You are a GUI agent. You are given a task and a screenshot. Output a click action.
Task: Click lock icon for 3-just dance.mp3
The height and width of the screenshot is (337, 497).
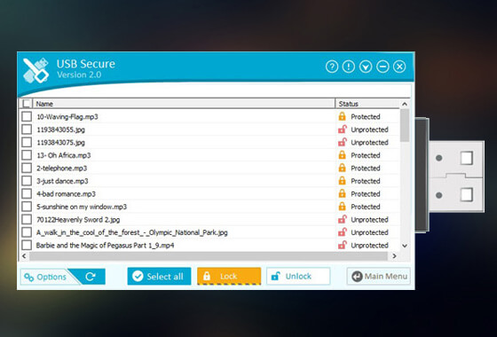[x=342, y=181]
